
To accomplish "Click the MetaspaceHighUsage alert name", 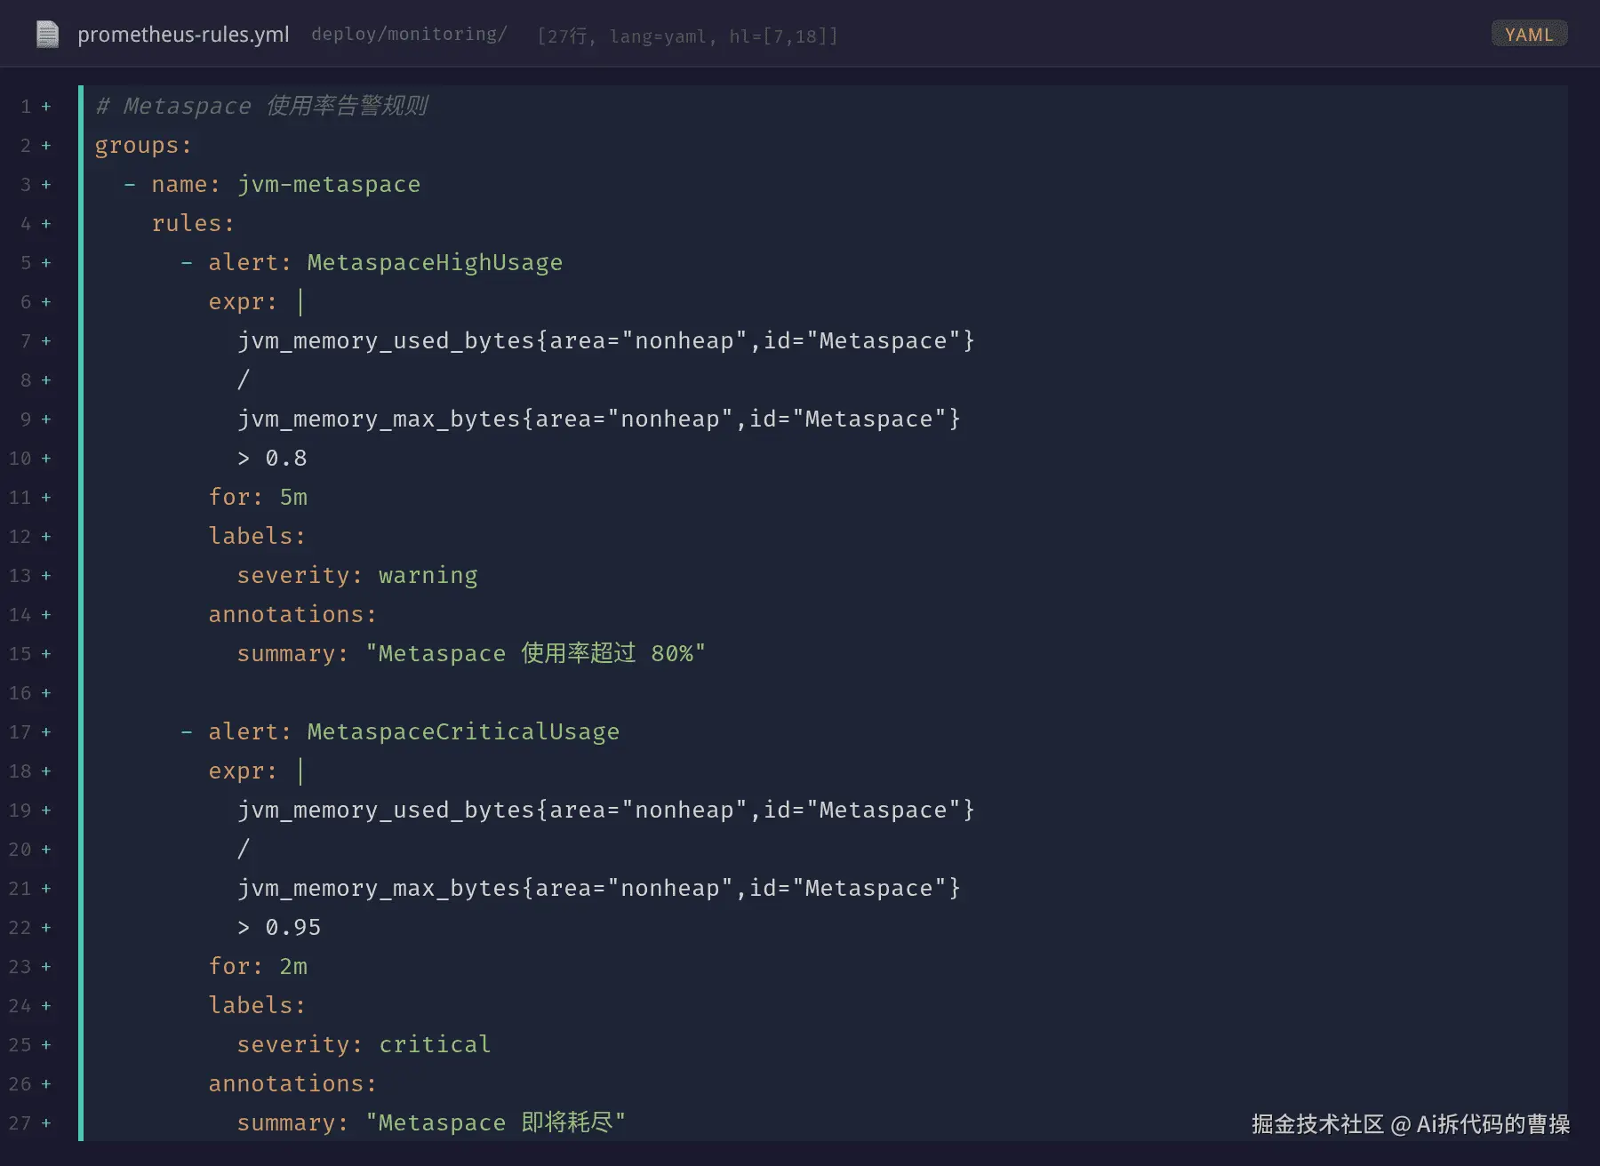I will pos(435,263).
